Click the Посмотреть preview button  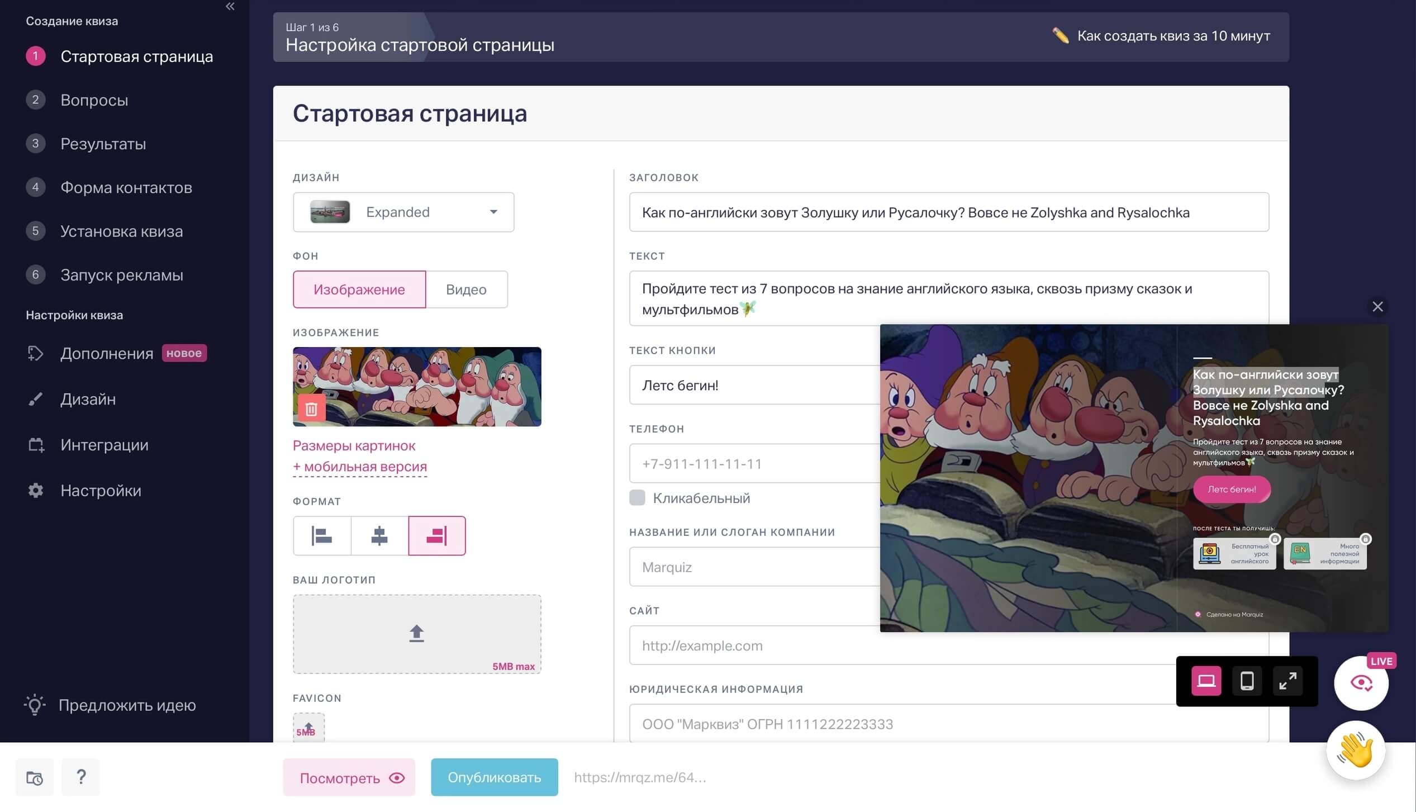coord(349,777)
